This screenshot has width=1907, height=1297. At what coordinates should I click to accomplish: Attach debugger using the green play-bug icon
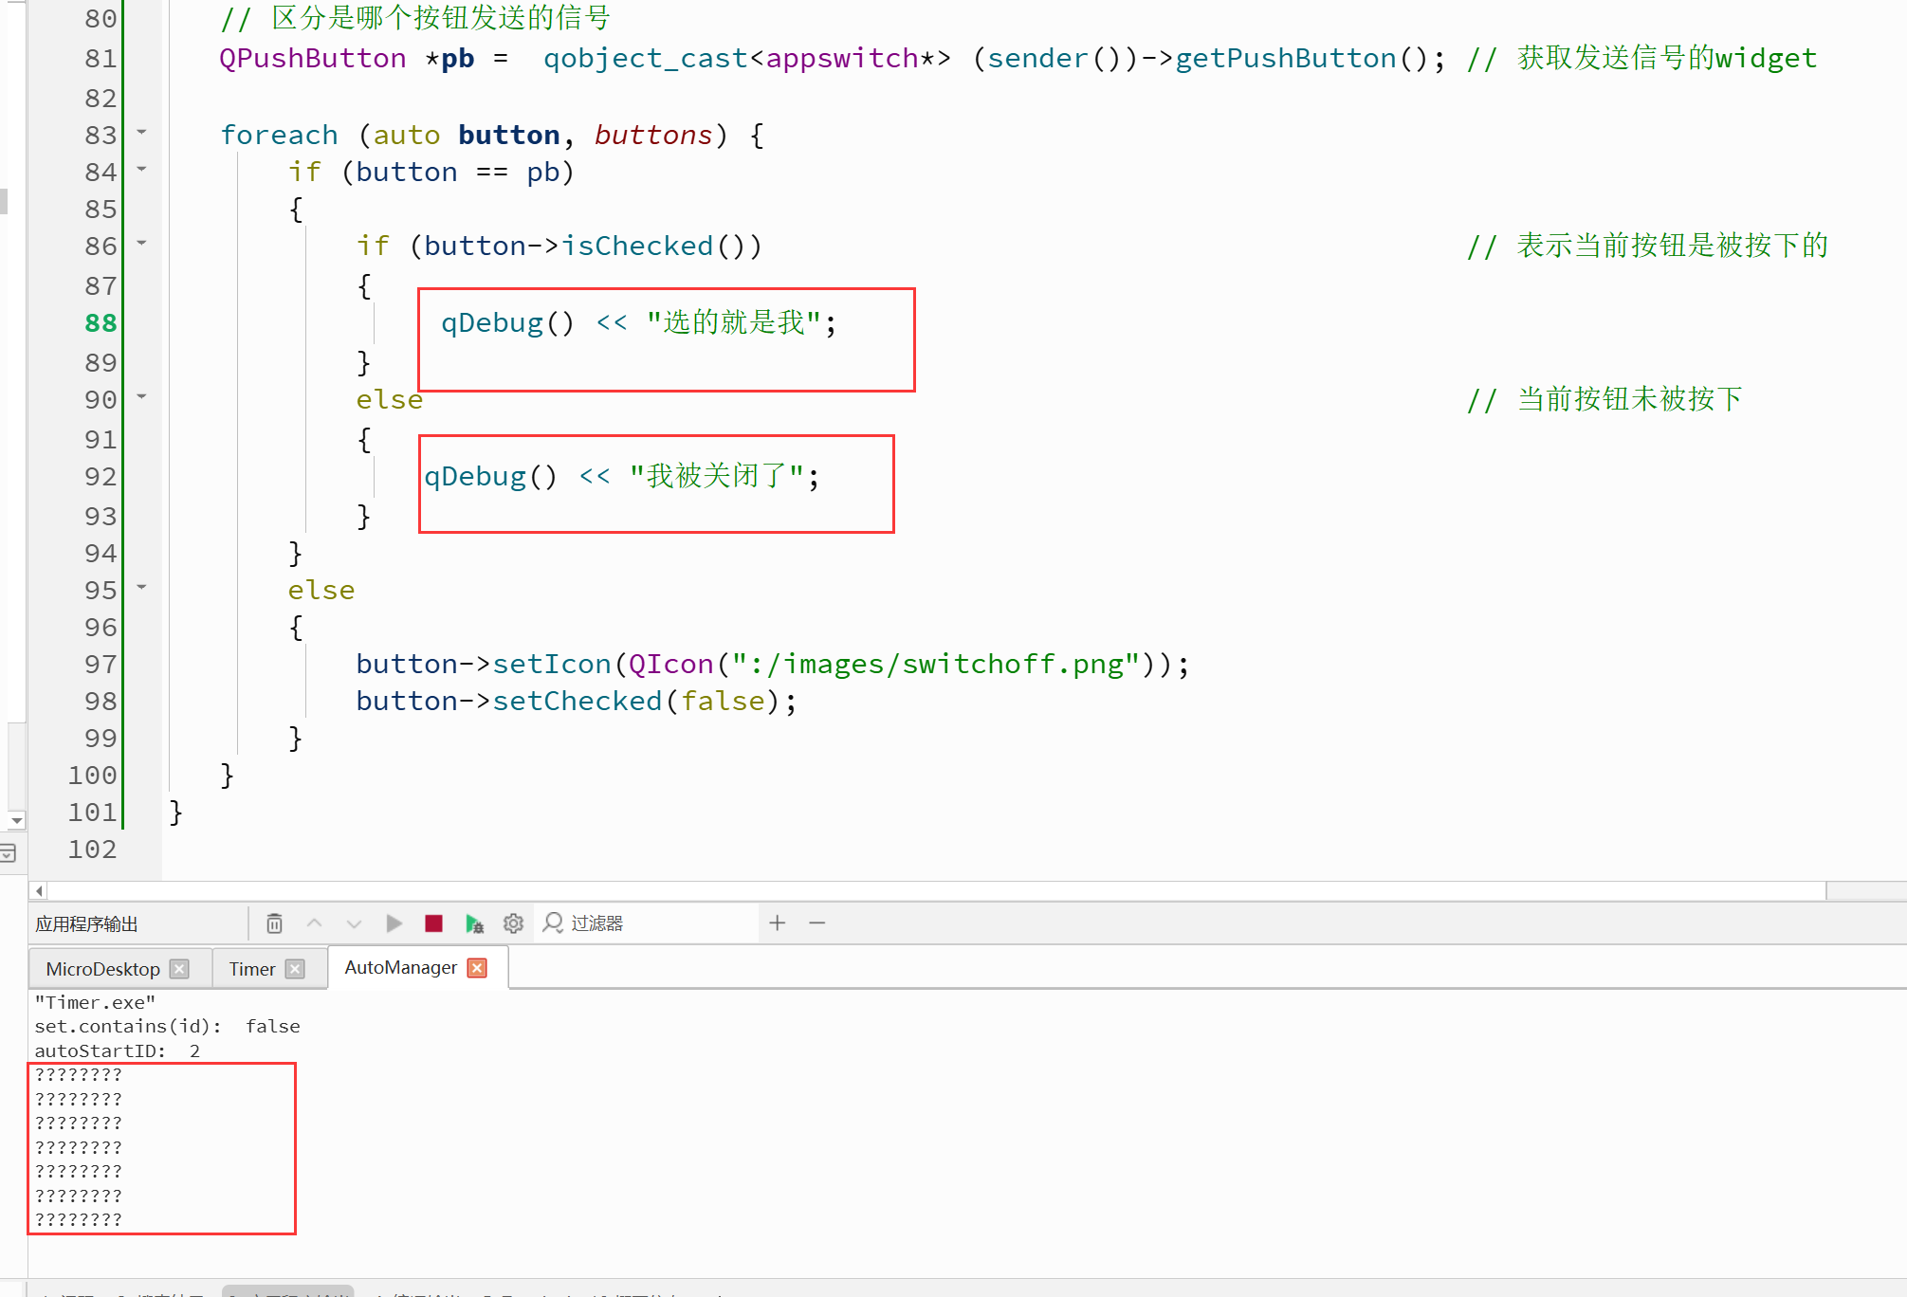pyautogui.click(x=474, y=923)
